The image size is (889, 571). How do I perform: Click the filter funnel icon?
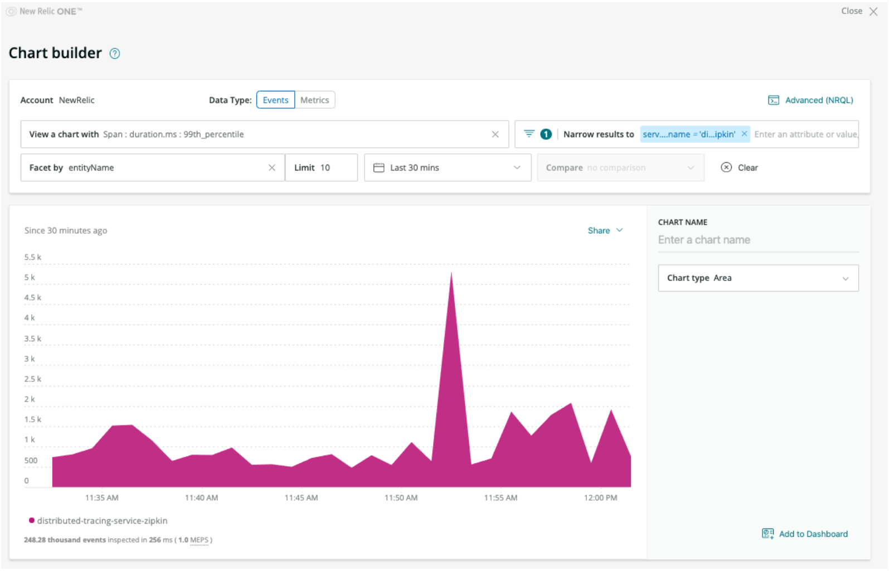click(x=529, y=134)
